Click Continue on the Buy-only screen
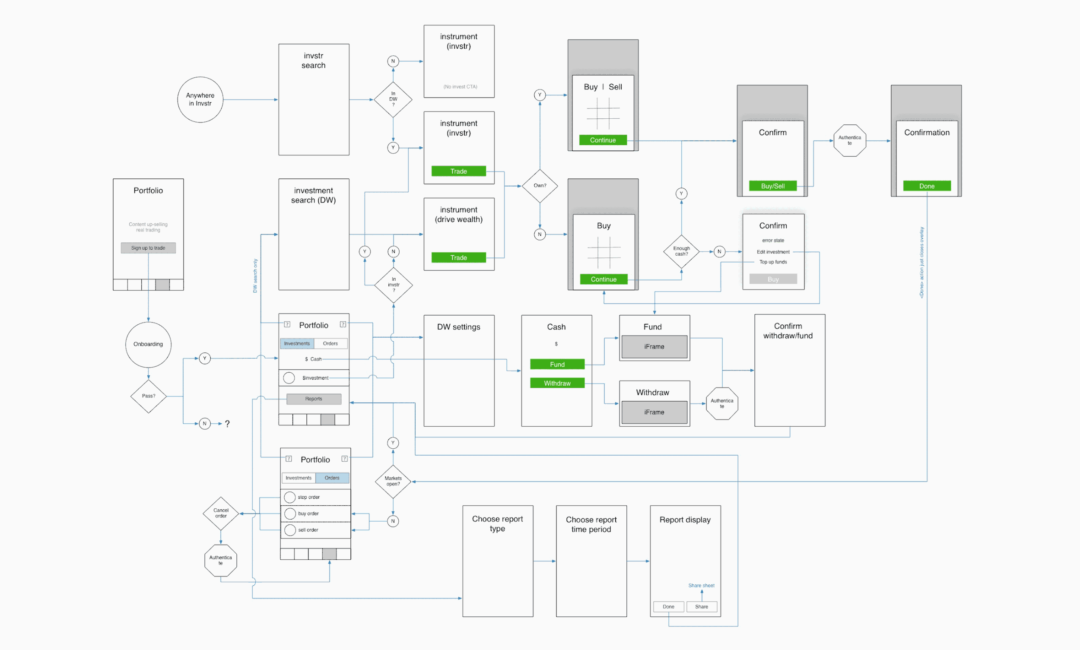Image resolution: width=1080 pixels, height=650 pixels. coord(604,279)
